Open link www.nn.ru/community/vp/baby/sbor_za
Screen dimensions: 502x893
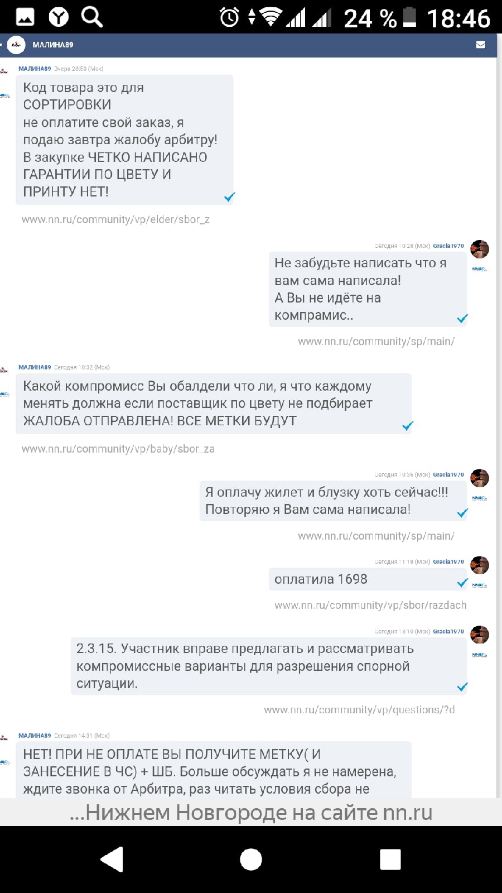(118, 449)
